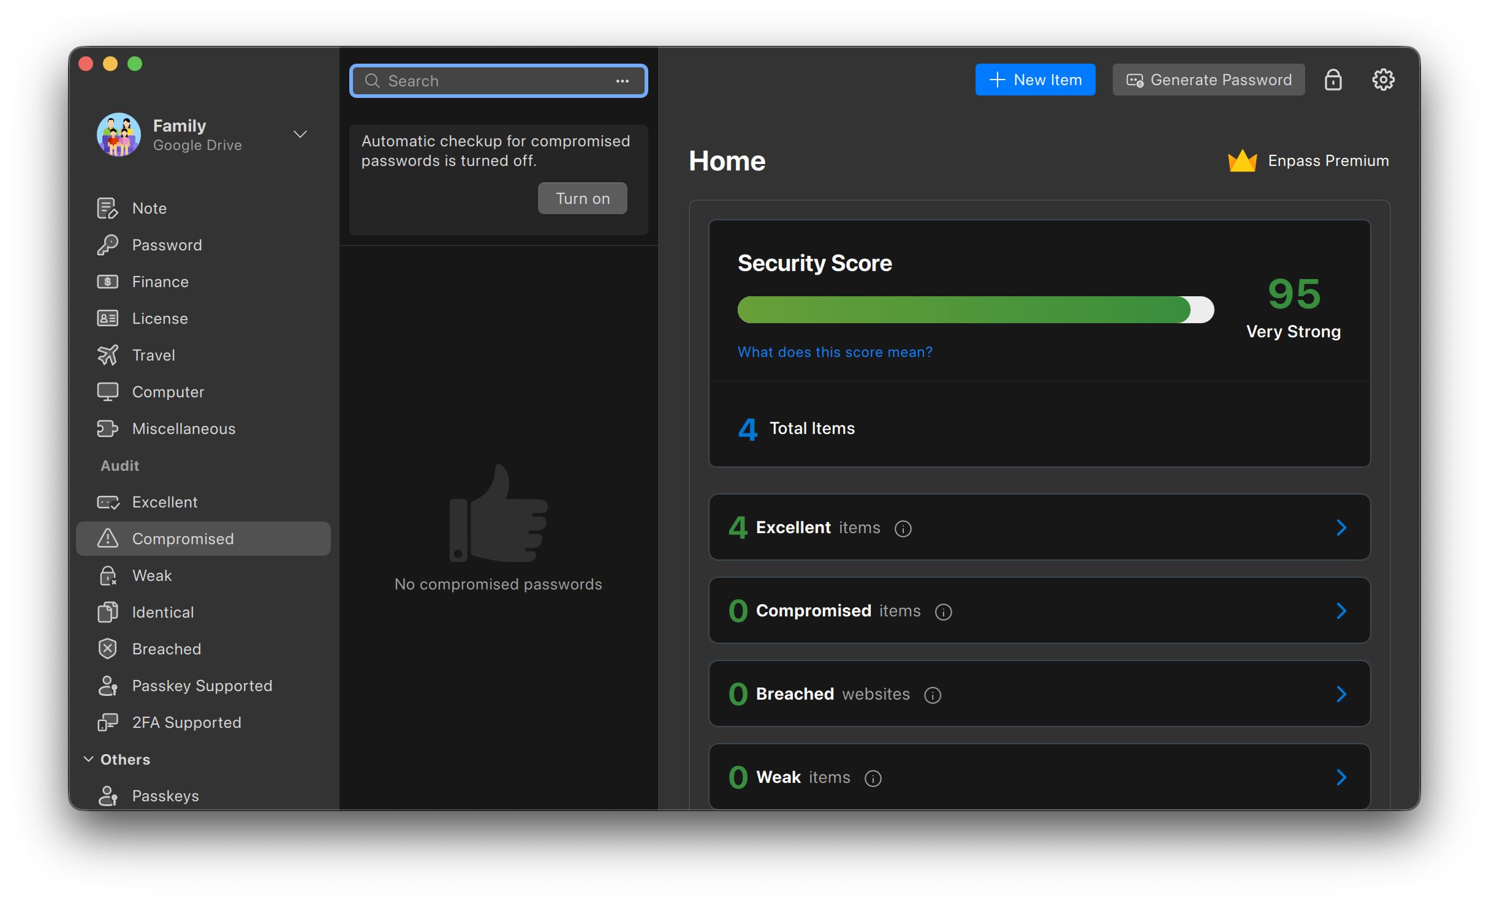Click the 'Security Score' title

814,263
